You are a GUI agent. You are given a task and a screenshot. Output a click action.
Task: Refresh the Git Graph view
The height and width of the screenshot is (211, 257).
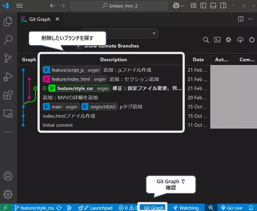[x=252, y=40]
